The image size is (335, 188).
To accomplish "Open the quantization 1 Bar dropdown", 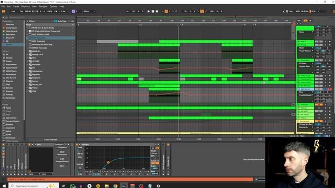I will click(x=64, y=11).
